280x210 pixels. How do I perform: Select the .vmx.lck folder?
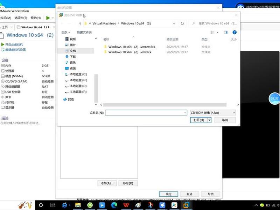click(127, 52)
